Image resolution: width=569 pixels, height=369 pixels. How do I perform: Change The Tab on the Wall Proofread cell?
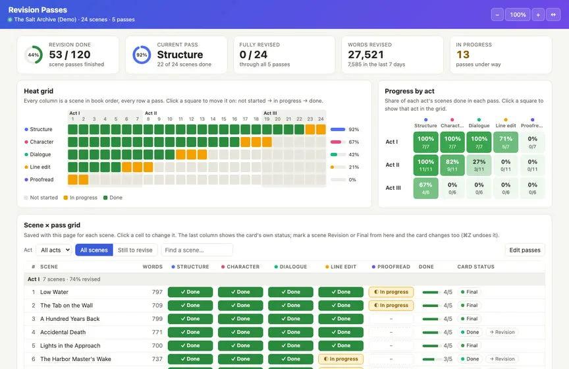click(391, 306)
